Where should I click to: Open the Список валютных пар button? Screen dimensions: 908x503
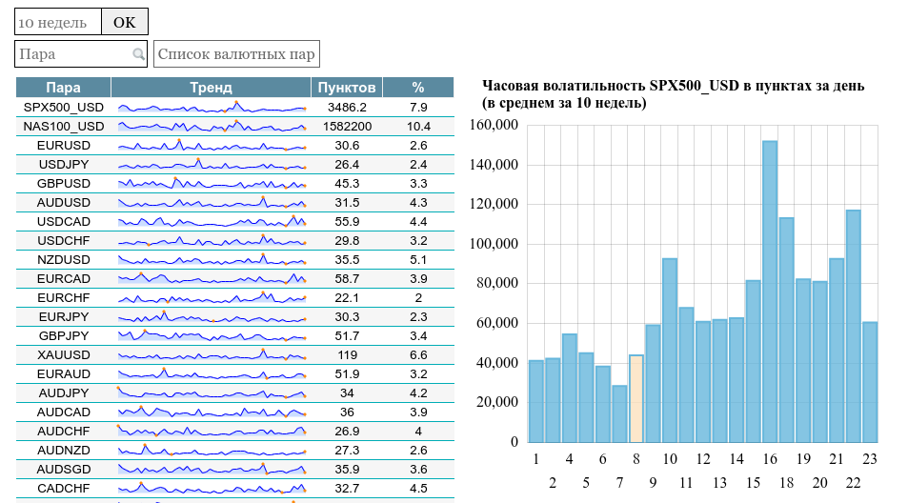click(236, 54)
